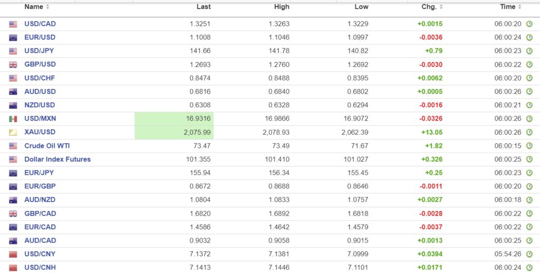Click the Australia flag icon beside AUD/NZD

tap(13, 200)
